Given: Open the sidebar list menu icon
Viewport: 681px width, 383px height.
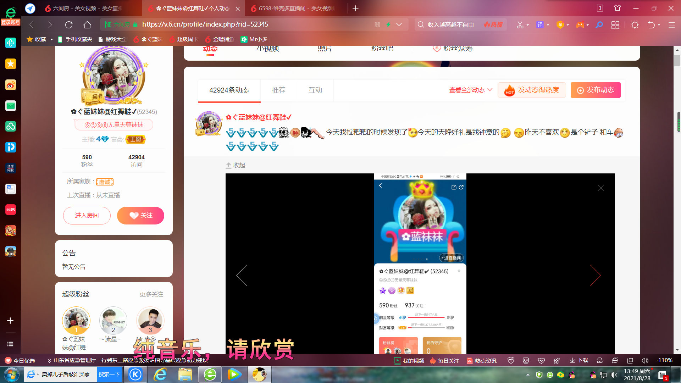Looking at the screenshot, I should 10,344.
